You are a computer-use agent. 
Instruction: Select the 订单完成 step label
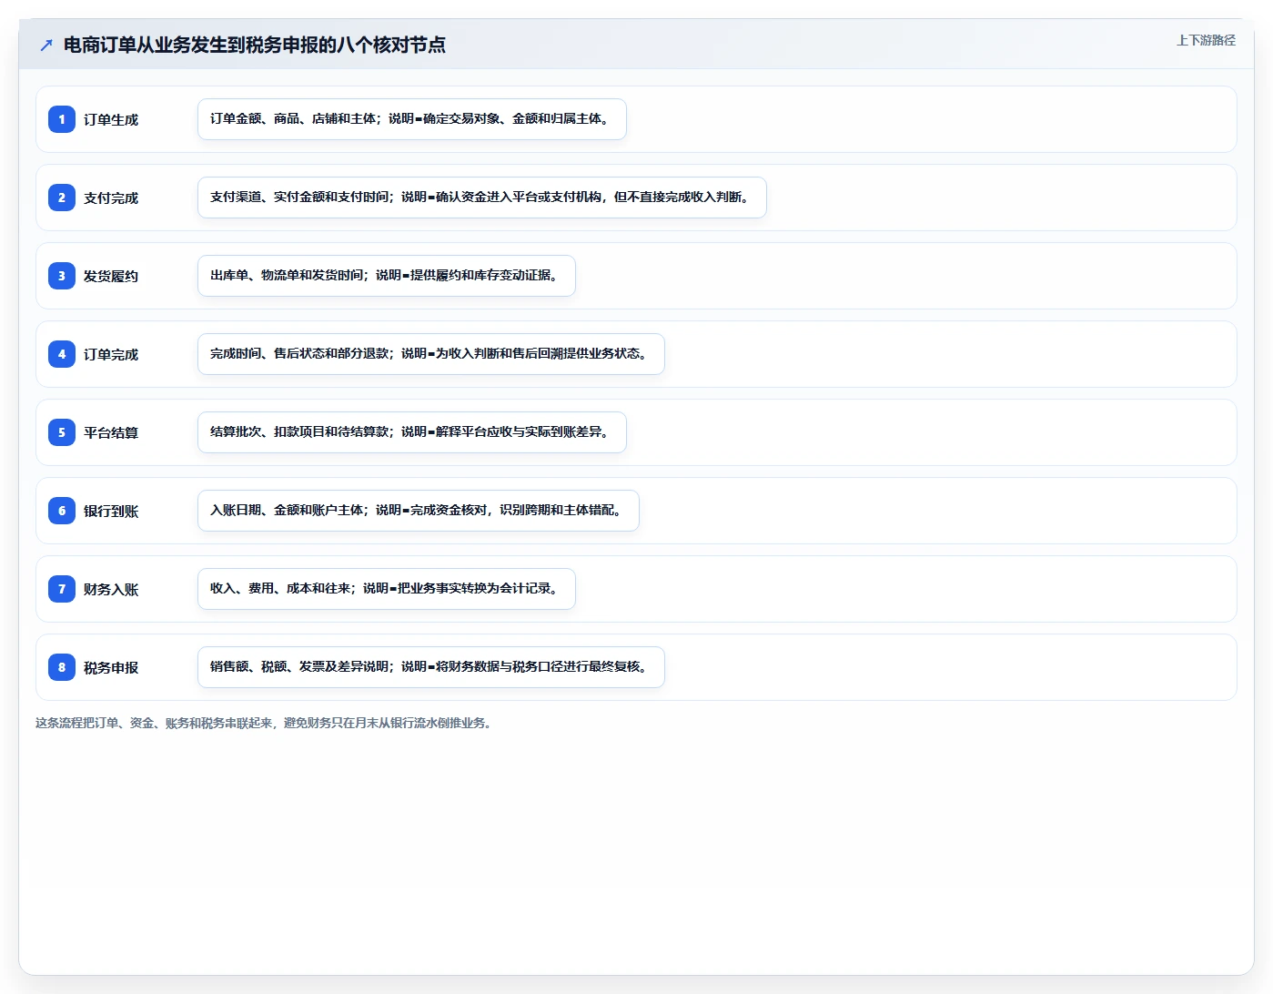click(111, 354)
